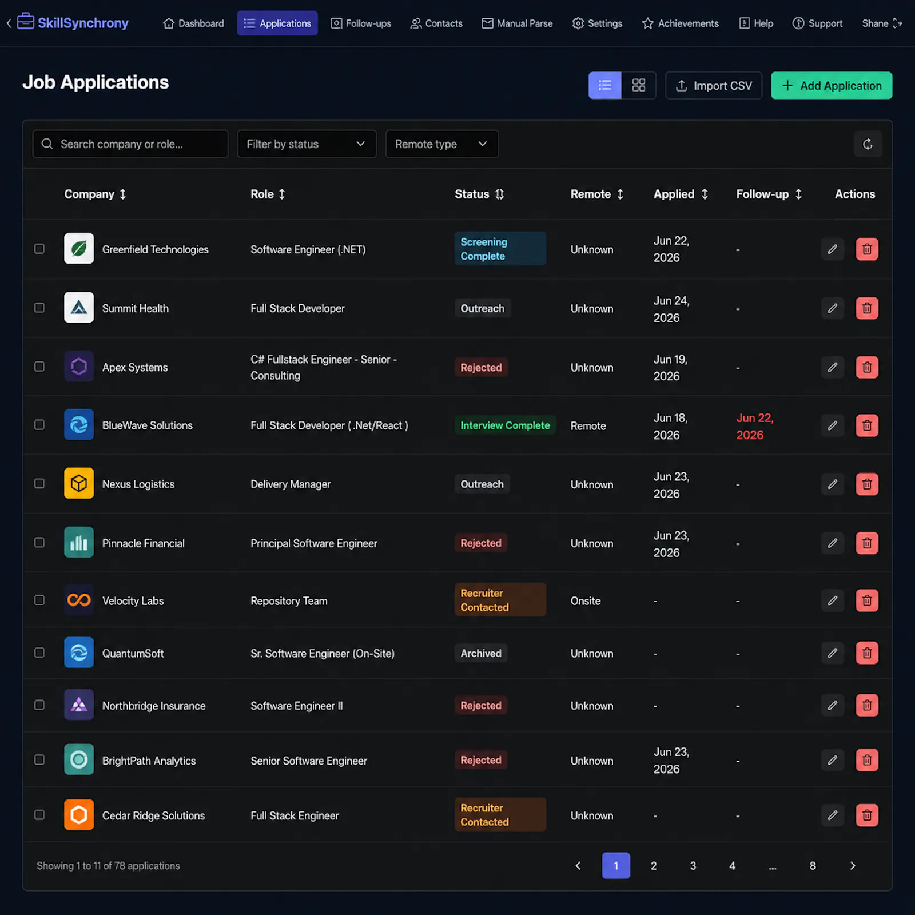Click the SkillSynchrony briefcase logo icon
The width and height of the screenshot is (915, 915).
coord(25,22)
